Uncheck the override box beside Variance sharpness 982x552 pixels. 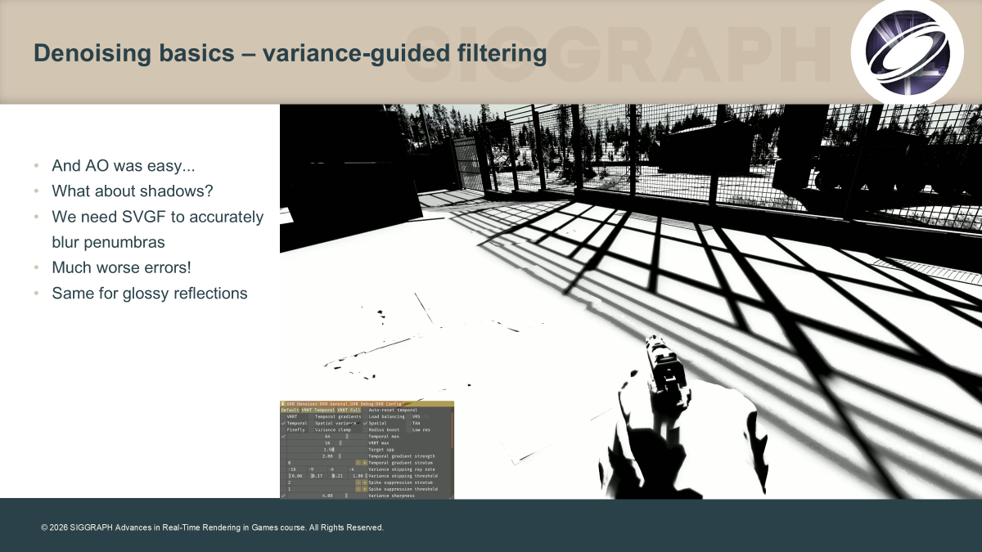[283, 496]
